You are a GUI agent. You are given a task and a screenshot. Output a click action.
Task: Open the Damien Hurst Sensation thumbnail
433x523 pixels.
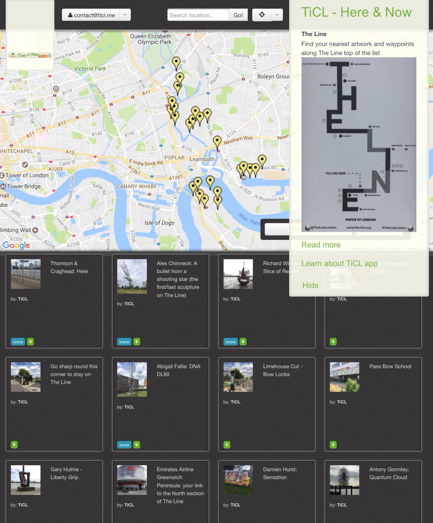coord(238,480)
